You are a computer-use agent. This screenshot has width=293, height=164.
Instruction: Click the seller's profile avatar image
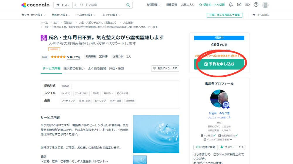point(219,99)
